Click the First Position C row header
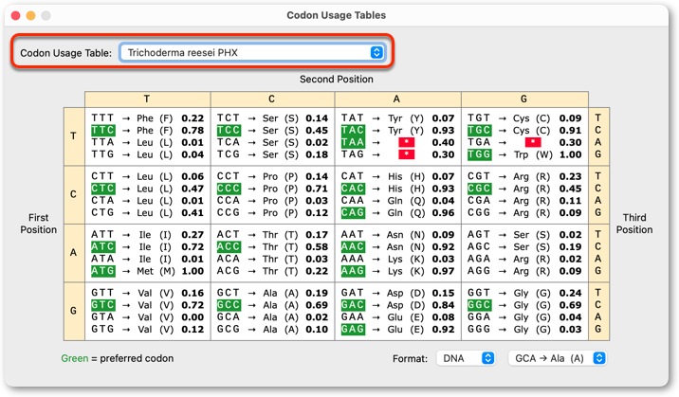The image size is (679, 397). pyautogui.click(x=74, y=194)
